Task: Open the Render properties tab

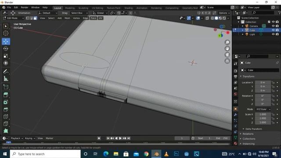Action: click(235, 71)
